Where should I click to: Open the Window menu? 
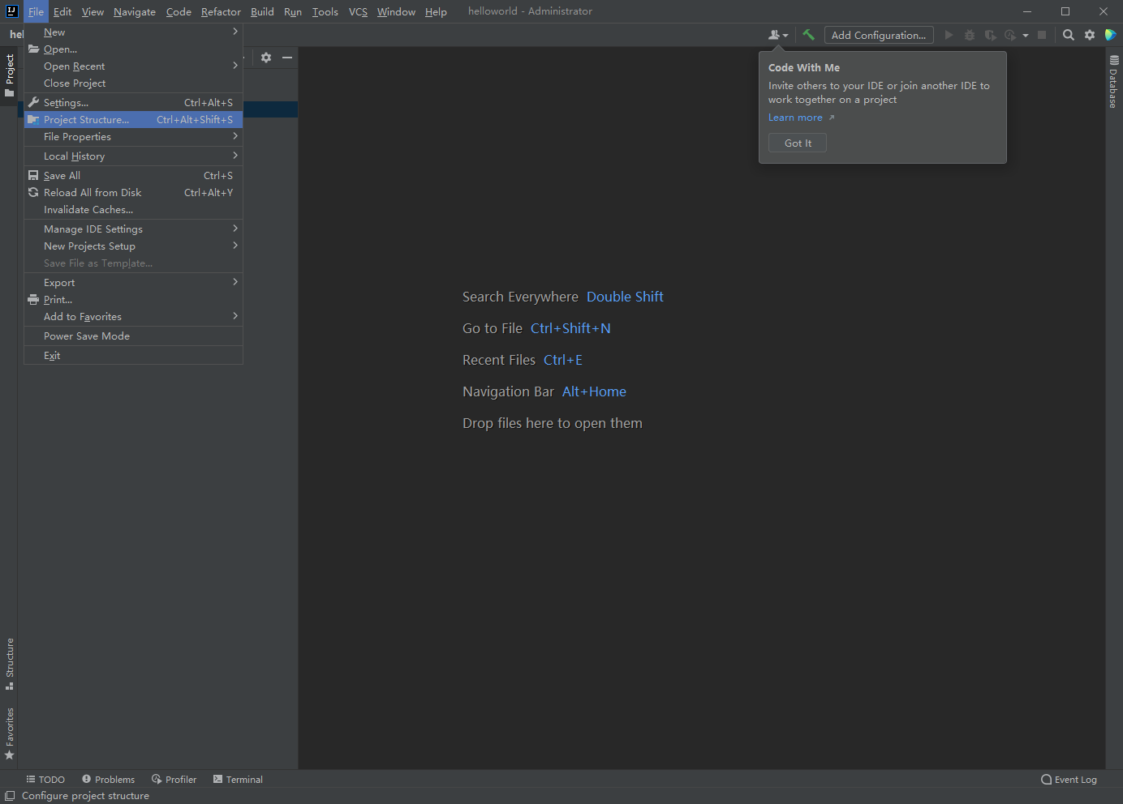point(396,11)
